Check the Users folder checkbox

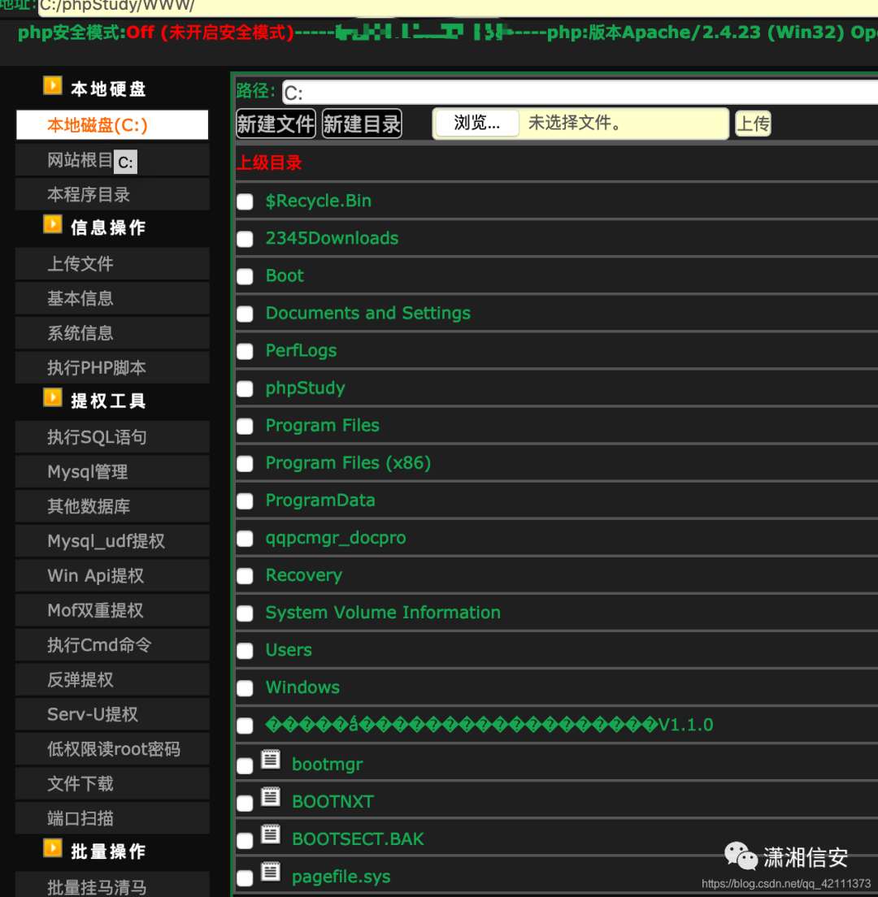click(x=245, y=651)
